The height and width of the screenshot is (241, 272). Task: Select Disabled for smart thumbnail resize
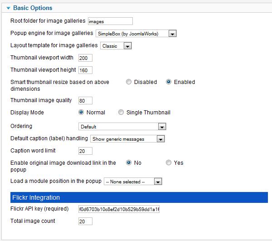[129, 82]
